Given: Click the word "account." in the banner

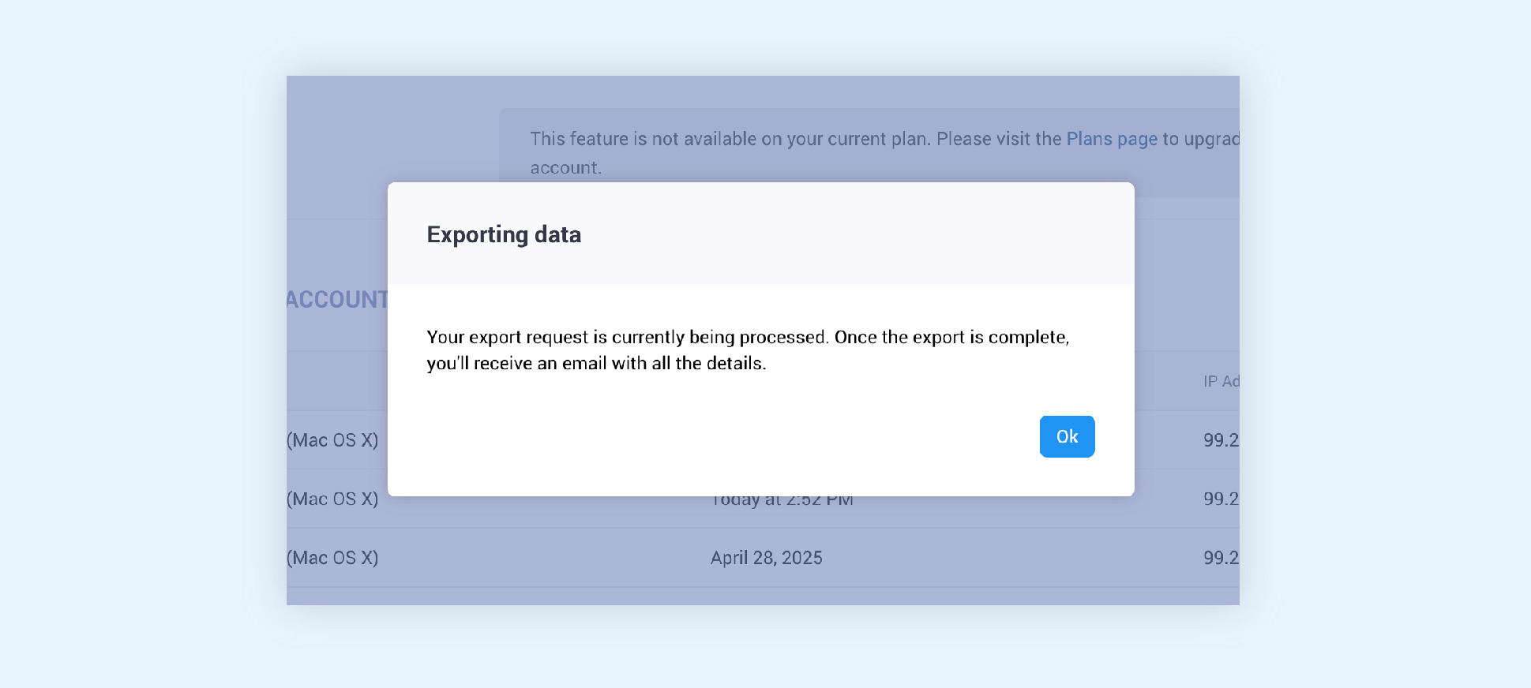Looking at the screenshot, I should (x=565, y=168).
